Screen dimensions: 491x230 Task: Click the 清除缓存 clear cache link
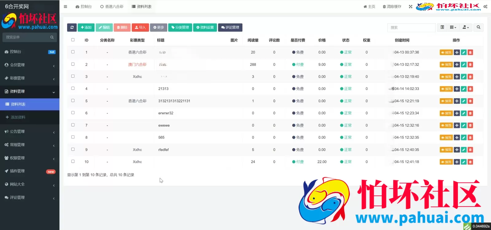pyautogui.click(x=392, y=6)
